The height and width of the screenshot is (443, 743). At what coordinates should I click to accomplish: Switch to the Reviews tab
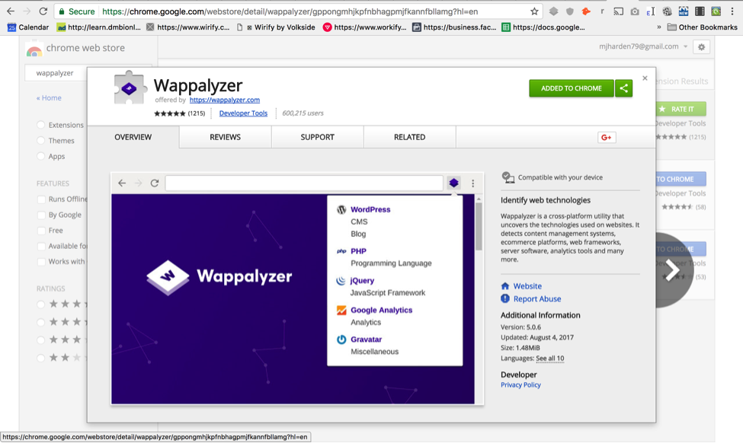click(x=225, y=137)
